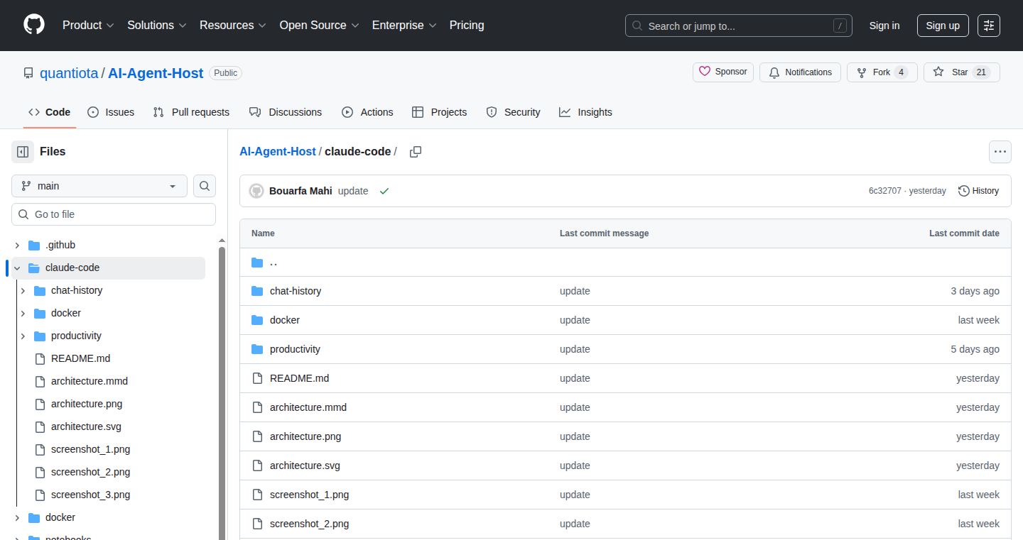Open the Resources menu
The width and height of the screenshot is (1023, 540).
point(232,25)
